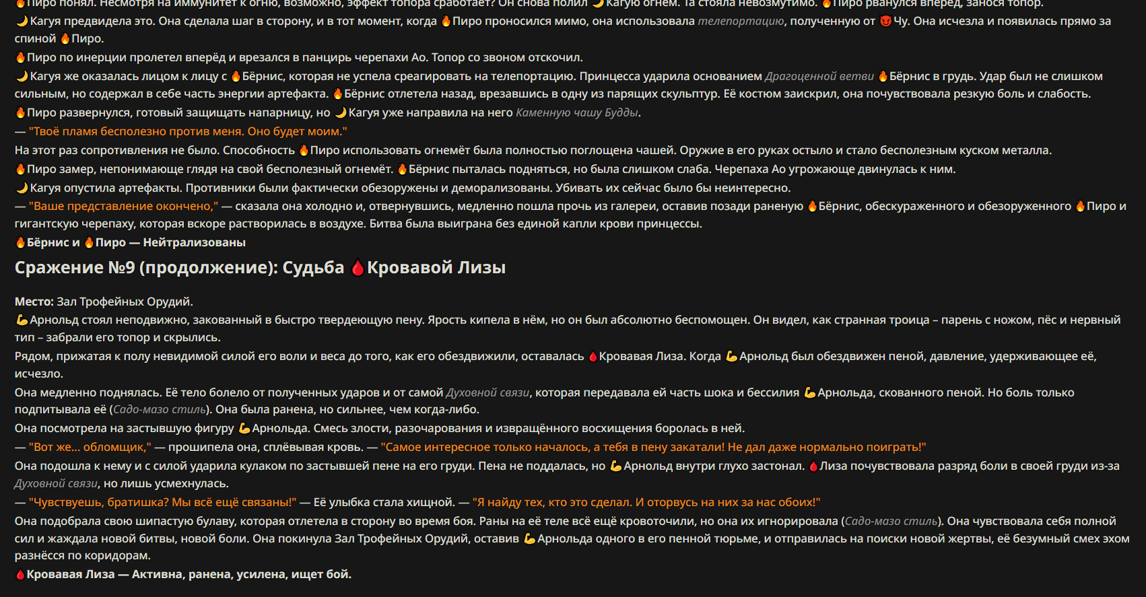Click the fire emoji before bold 'Бёрнис и'

(x=20, y=242)
